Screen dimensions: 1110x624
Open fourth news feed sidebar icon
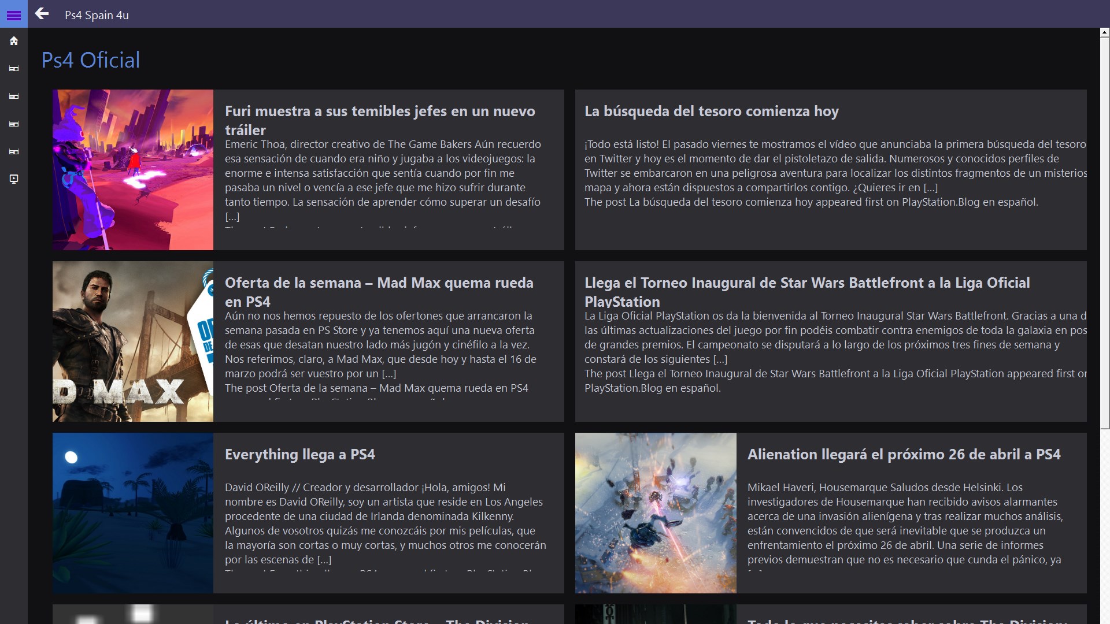(x=14, y=152)
